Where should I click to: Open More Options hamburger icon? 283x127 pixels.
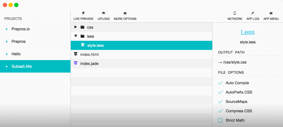[x=125, y=13]
